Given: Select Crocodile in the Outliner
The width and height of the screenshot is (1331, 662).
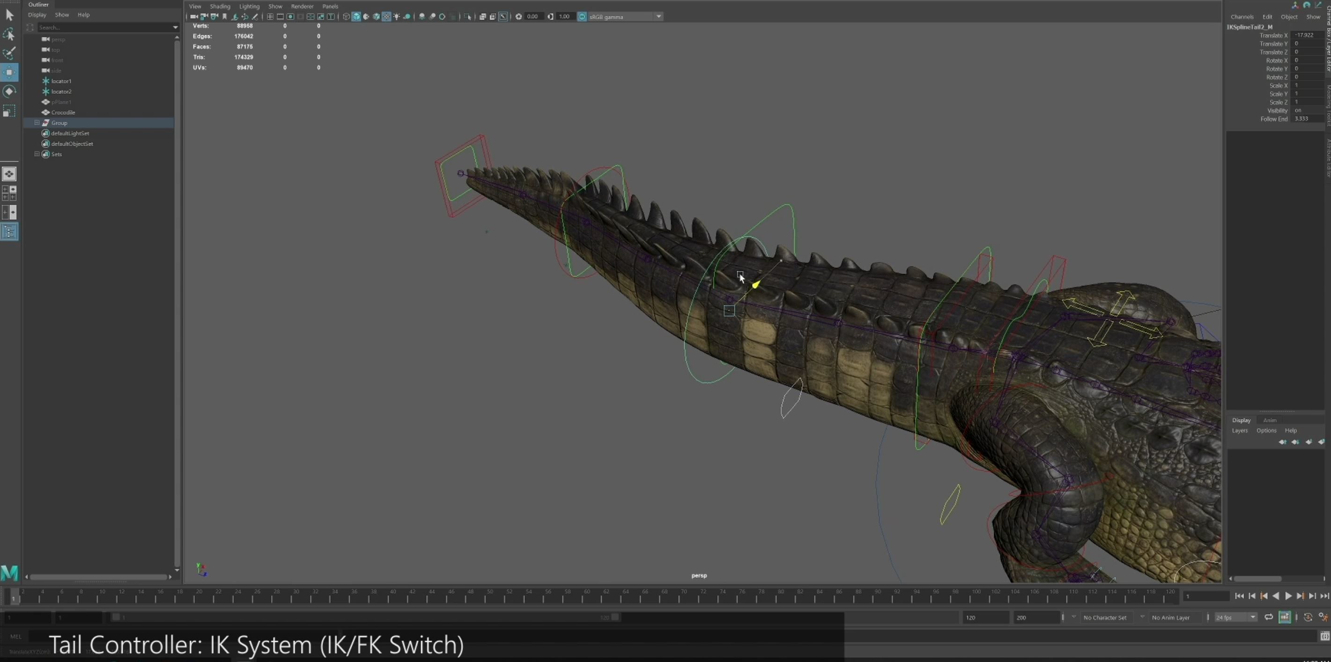Looking at the screenshot, I should [63, 112].
